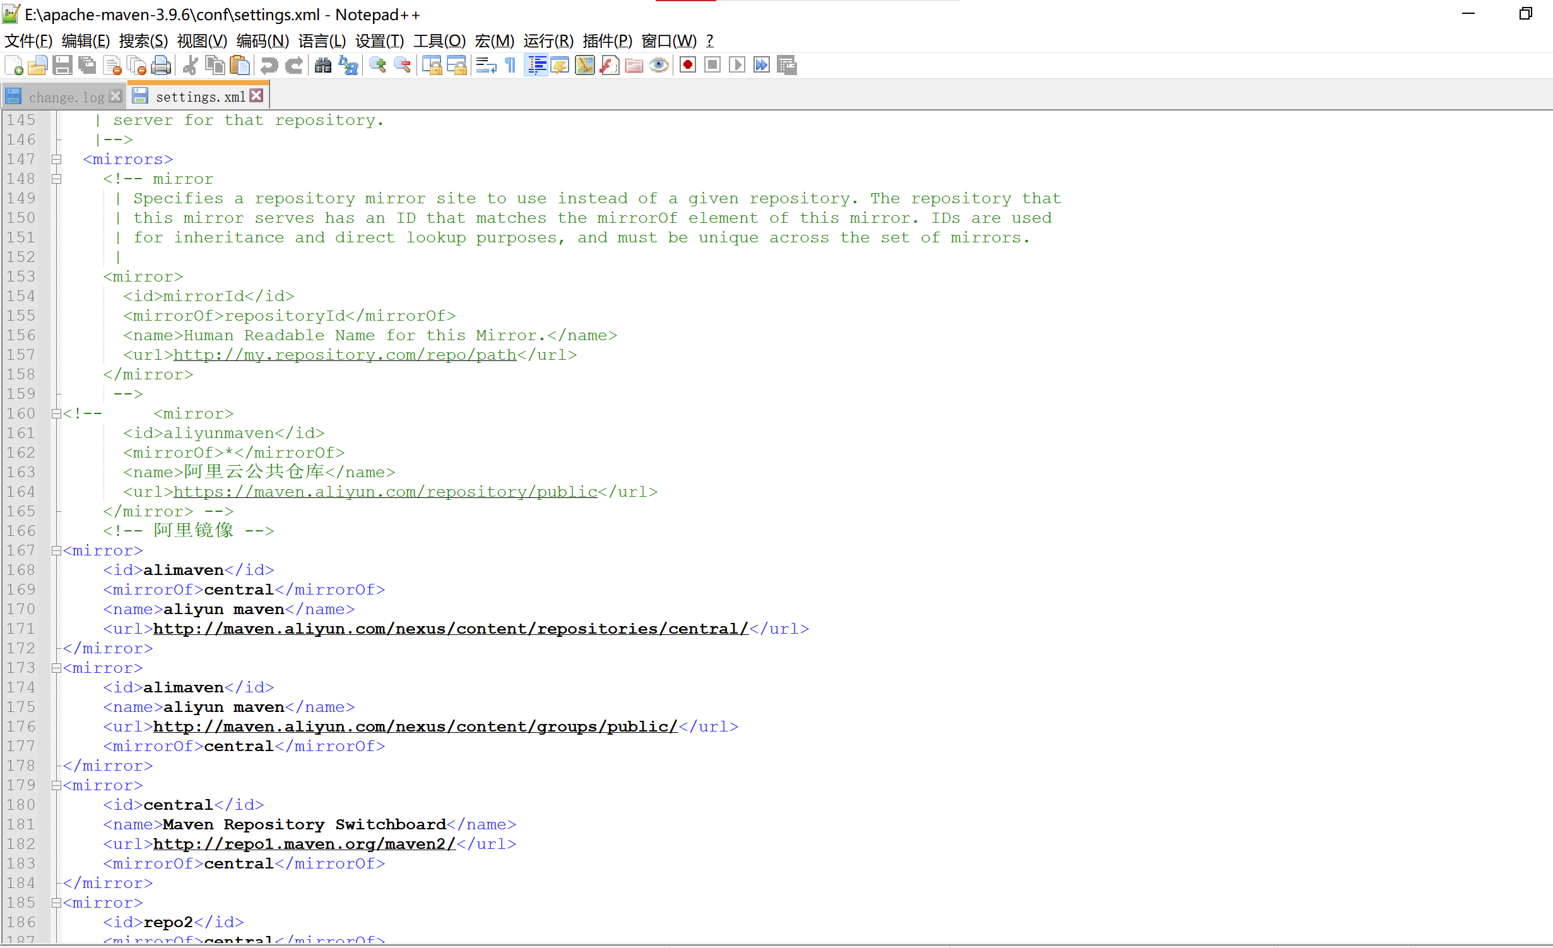Image resolution: width=1553 pixels, height=948 pixels.
Task: Open the 插件(P) plugins menu
Action: [x=606, y=41]
